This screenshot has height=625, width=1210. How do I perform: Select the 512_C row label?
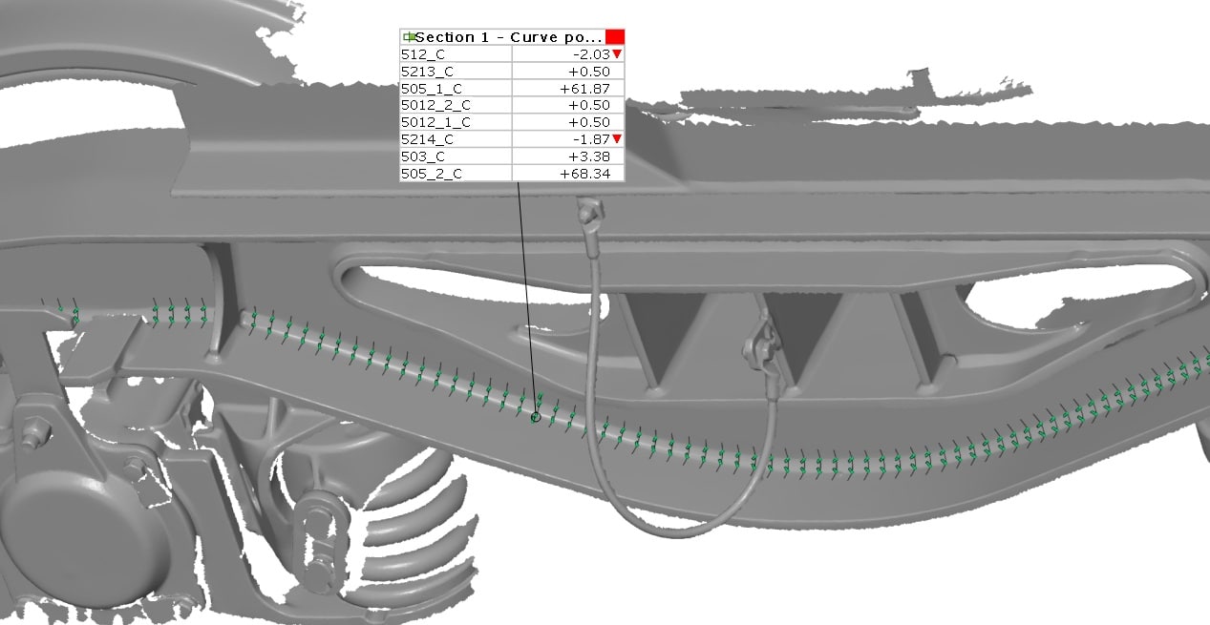423,54
